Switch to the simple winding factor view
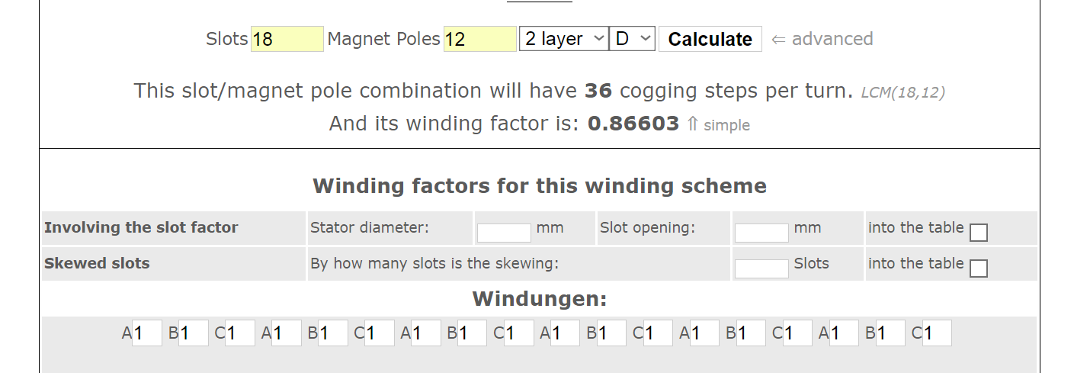The height and width of the screenshot is (373, 1074). click(x=719, y=125)
